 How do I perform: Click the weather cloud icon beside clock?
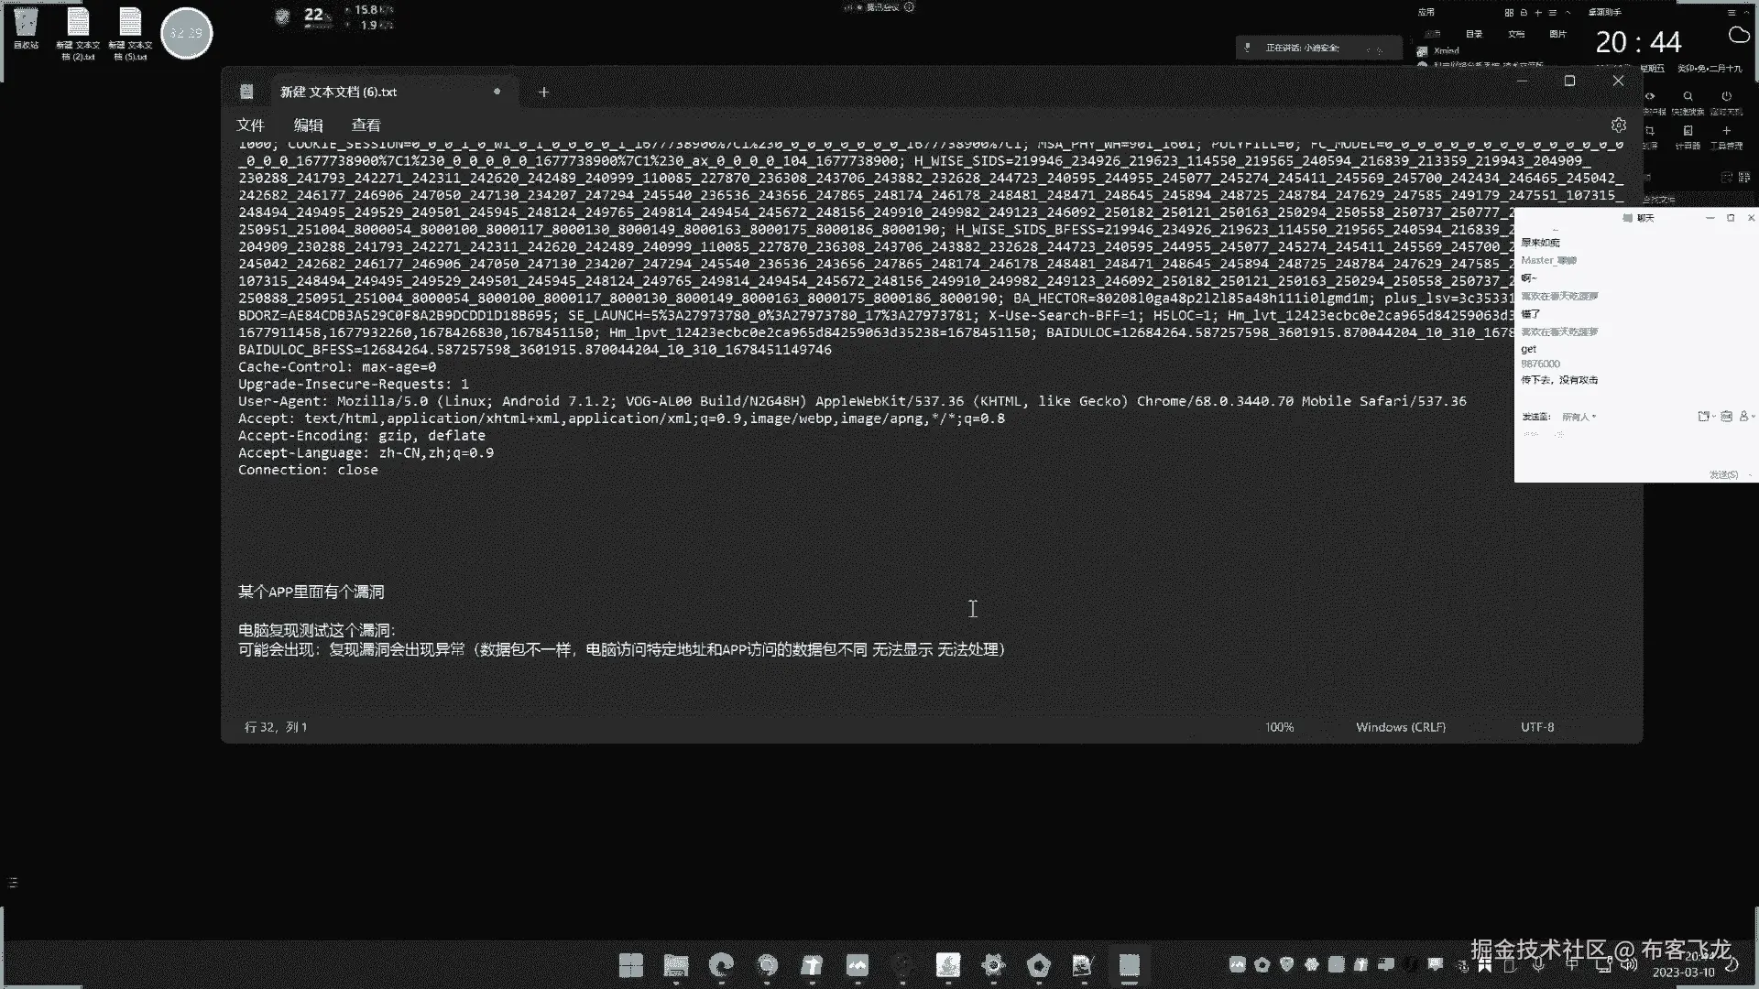[x=1738, y=36]
